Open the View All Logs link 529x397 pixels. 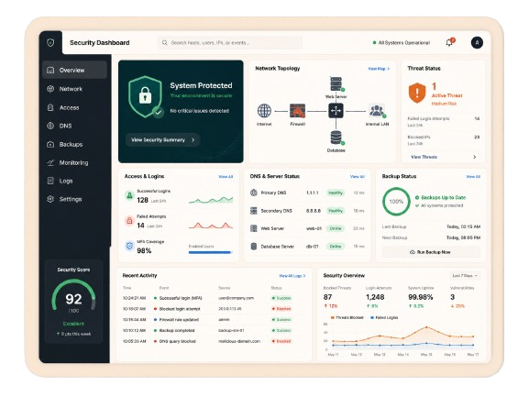(x=292, y=276)
